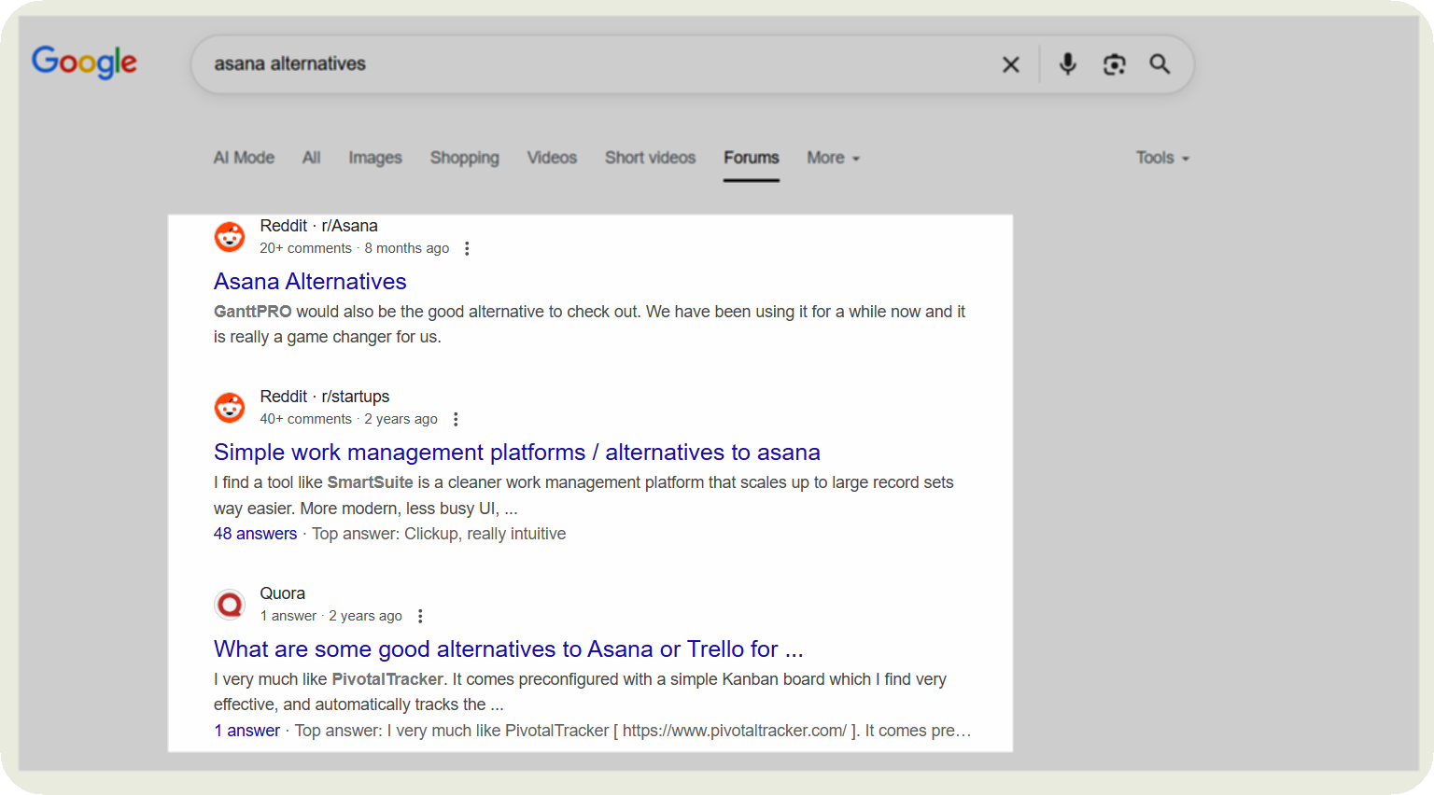Clear the search query with X
Viewport: 1434px width, 795px height.
pos(1010,64)
